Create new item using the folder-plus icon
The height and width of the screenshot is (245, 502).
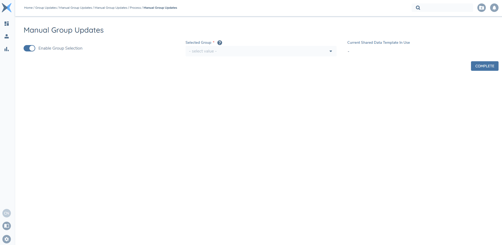click(482, 8)
